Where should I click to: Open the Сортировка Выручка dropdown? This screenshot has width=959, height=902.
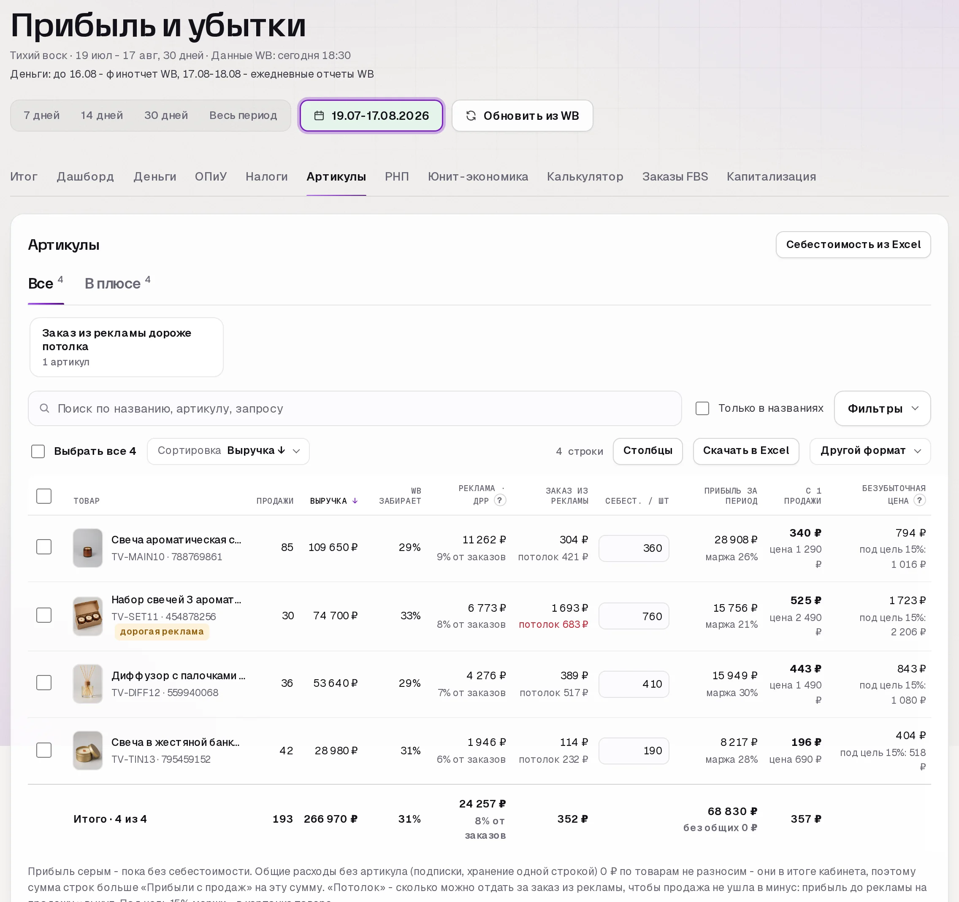(228, 451)
